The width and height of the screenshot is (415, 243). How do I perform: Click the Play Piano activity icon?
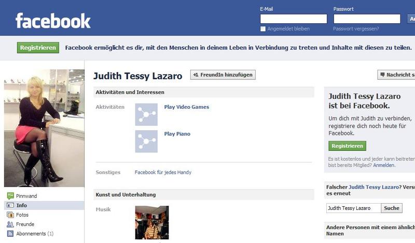click(146, 141)
